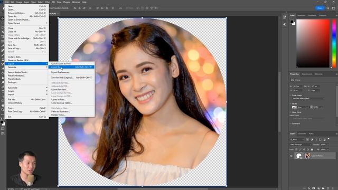Image resolution: width=338 pixels, height=190 pixels.
Task: Create a new layer icon
Action: point(328,188)
